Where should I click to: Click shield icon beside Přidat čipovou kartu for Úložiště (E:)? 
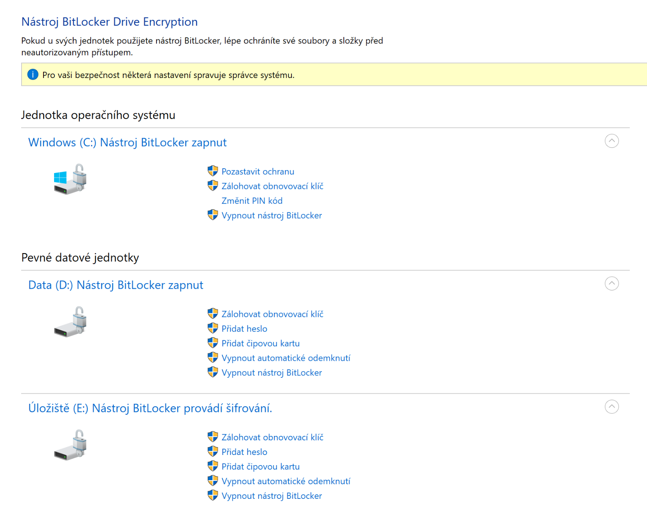coord(213,466)
